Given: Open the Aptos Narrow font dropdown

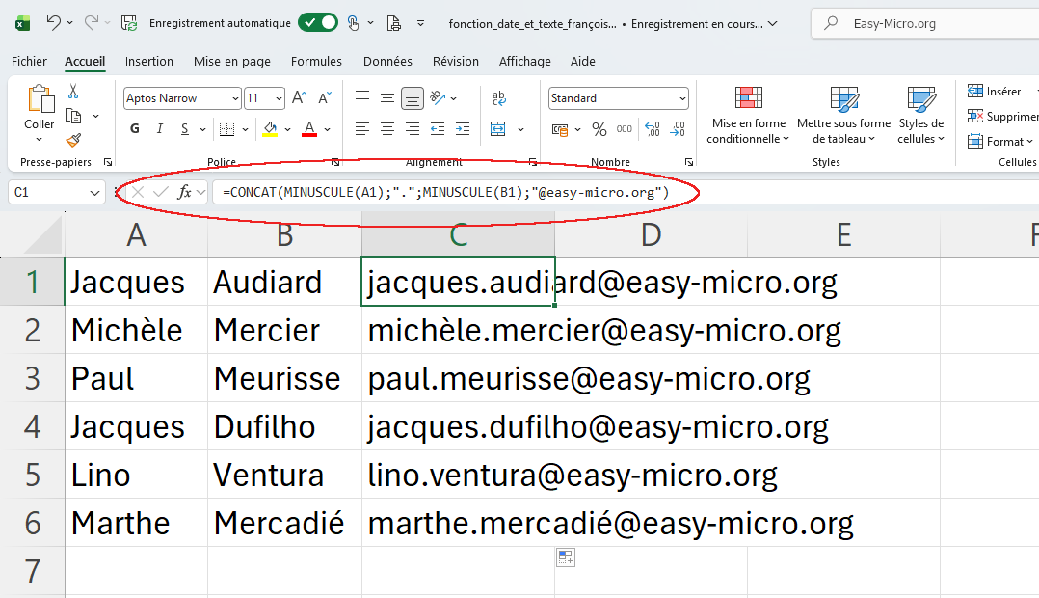Looking at the screenshot, I should (235, 98).
